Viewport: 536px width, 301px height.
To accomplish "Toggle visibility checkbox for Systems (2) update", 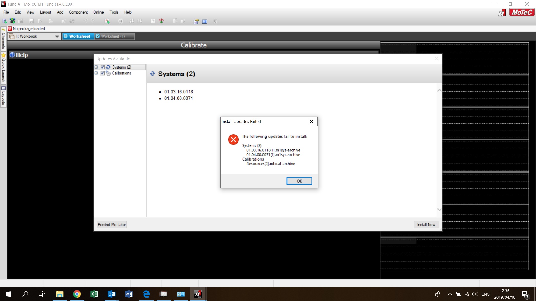I will (x=103, y=67).
